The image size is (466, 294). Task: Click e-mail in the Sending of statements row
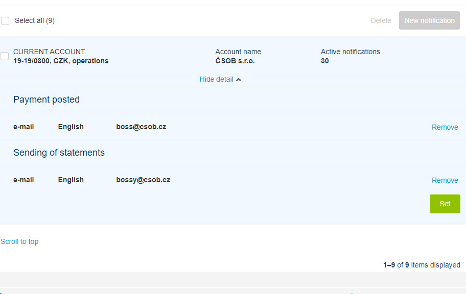click(24, 180)
